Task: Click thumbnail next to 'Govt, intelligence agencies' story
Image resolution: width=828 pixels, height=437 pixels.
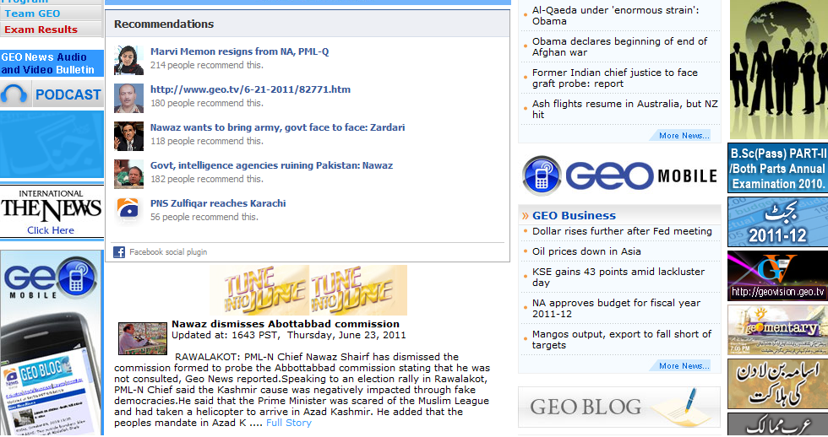Action: (128, 174)
